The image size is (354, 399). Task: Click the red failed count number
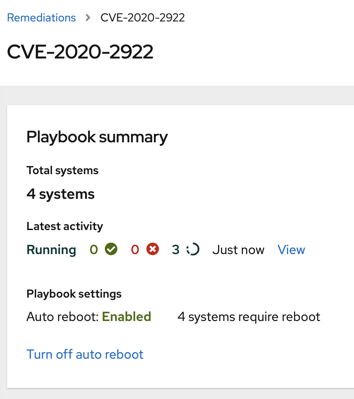coord(135,250)
